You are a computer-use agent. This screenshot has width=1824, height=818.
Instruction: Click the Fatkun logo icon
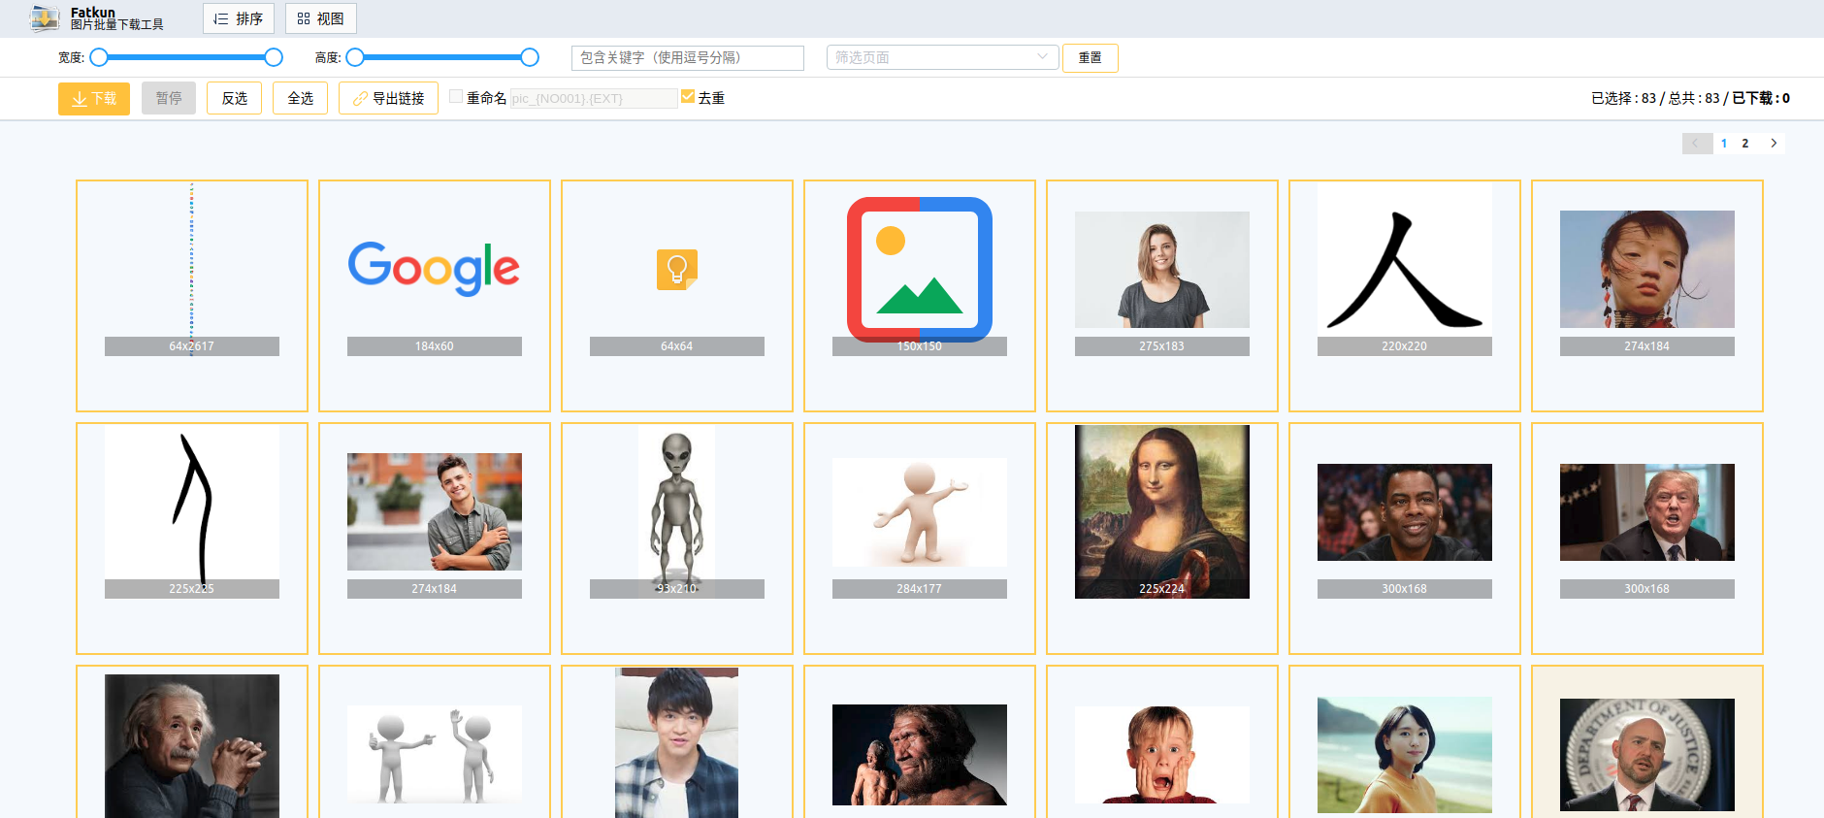click(45, 18)
